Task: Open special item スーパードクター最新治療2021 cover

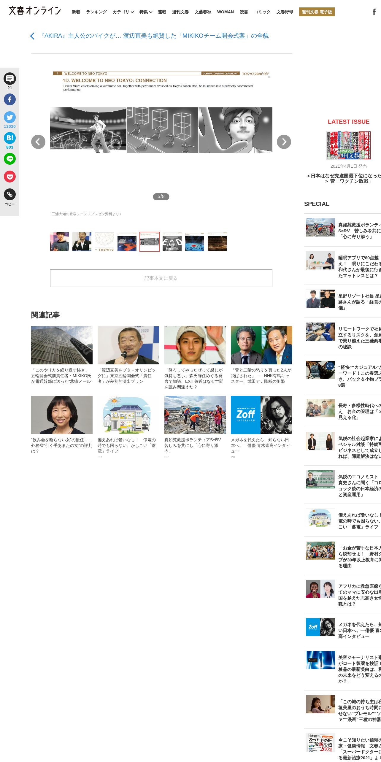Action: 320,743
